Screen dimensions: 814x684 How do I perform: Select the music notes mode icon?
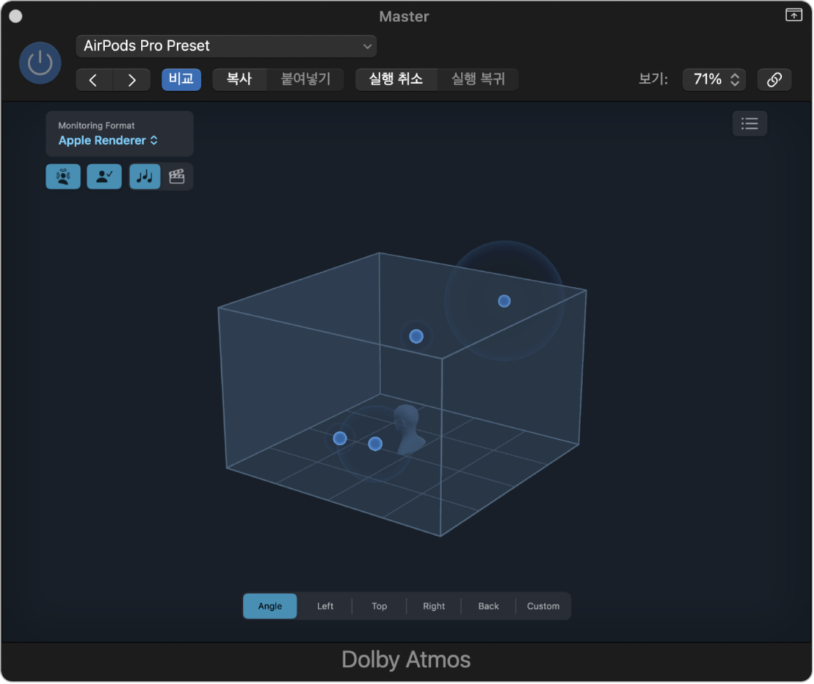pyautogui.click(x=145, y=177)
